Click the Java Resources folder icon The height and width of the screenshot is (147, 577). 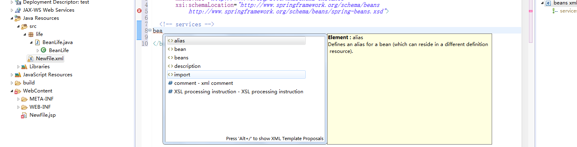18,18
